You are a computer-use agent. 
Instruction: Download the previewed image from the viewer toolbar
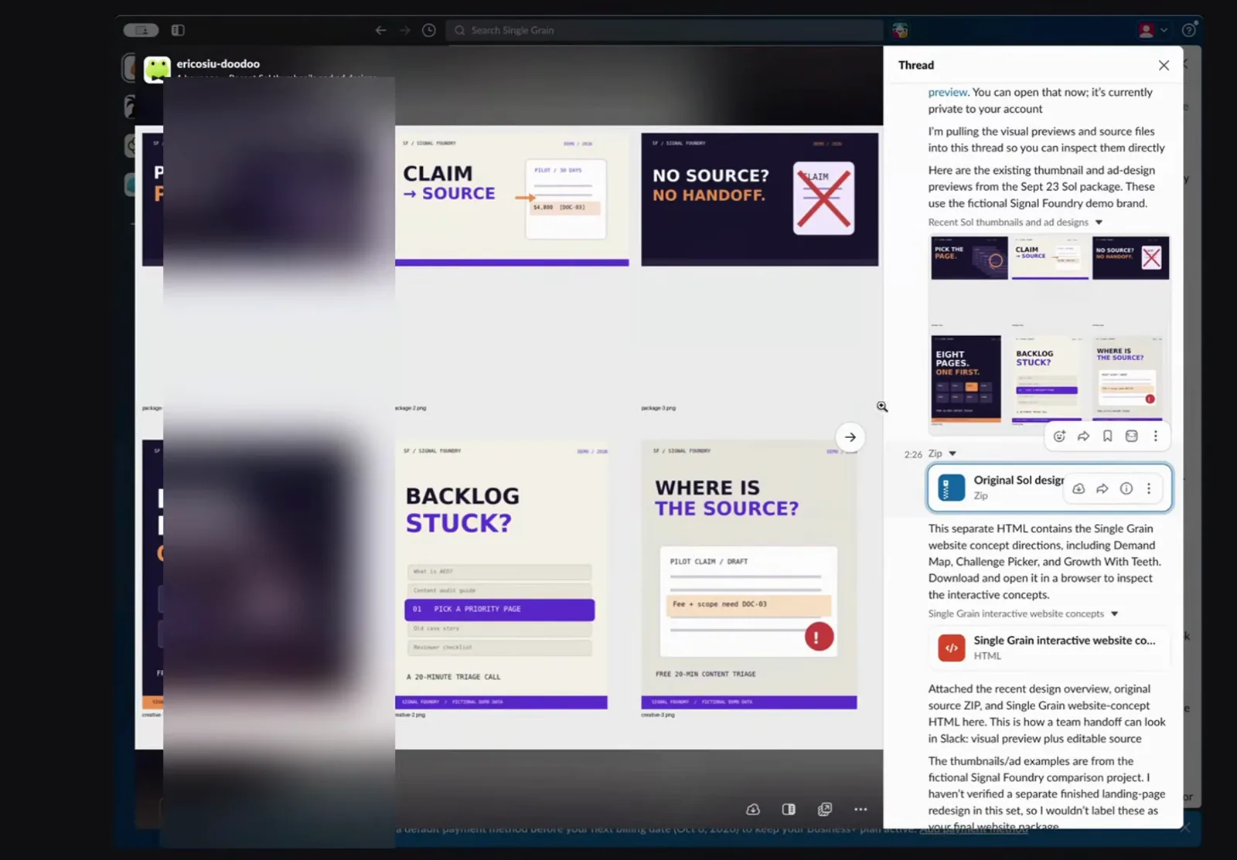pyautogui.click(x=752, y=809)
